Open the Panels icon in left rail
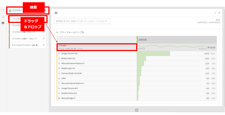Image resolution: width=225 pixels, height=115 pixels. click(x=3, y=10)
